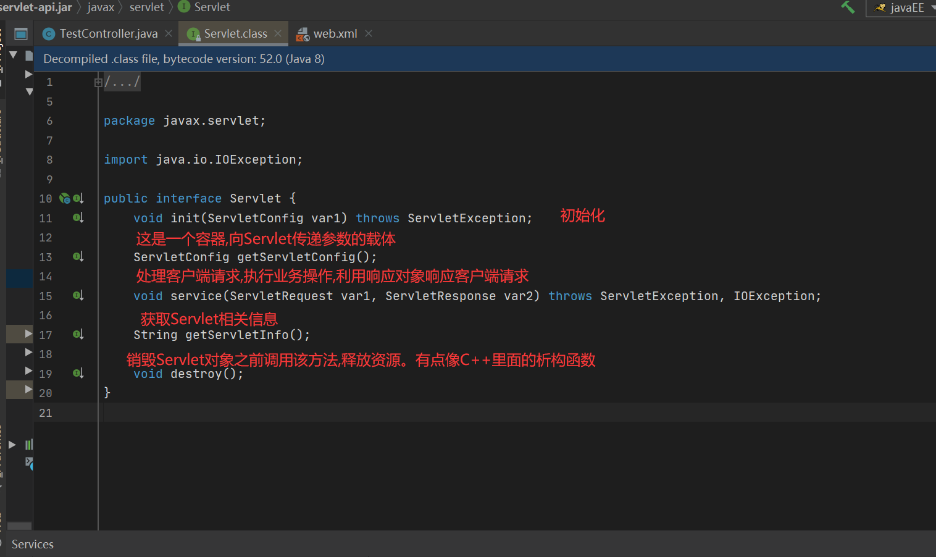
Task: Click the implementations gutter icon on line 10
Action: pos(78,199)
